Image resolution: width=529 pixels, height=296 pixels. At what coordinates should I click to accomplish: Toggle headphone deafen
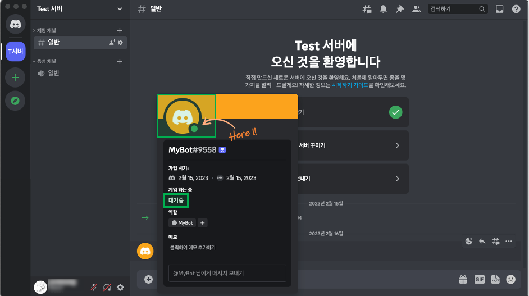(x=107, y=287)
